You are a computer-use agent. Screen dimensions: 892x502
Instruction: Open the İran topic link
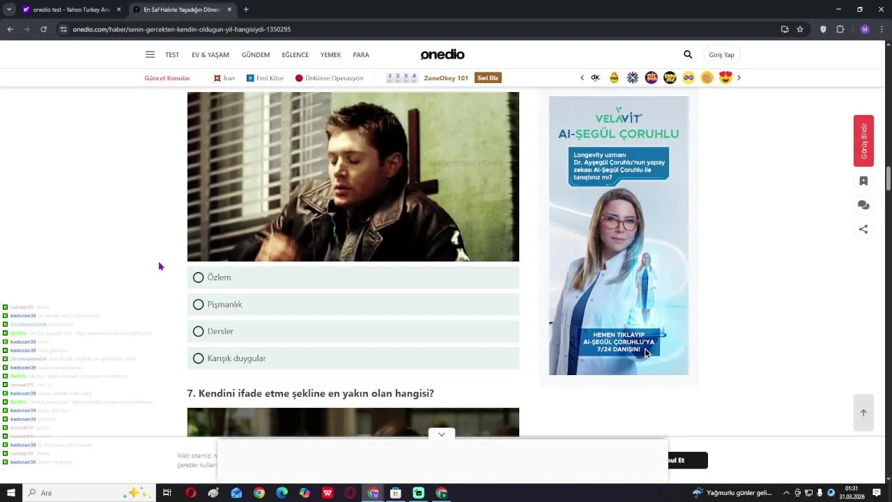click(x=224, y=78)
